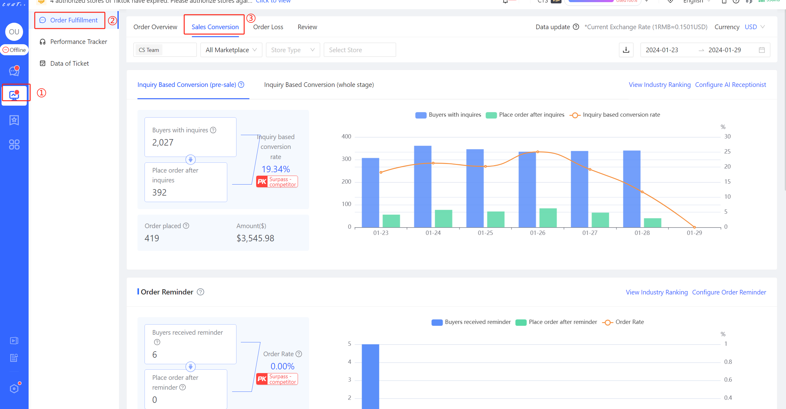Click the OU user avatar
The image size is (786, 409).
pos(14,32)
